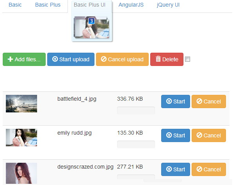Click upload arrow icon on Start upload
The image size is (233, 185).
(55, 59)
